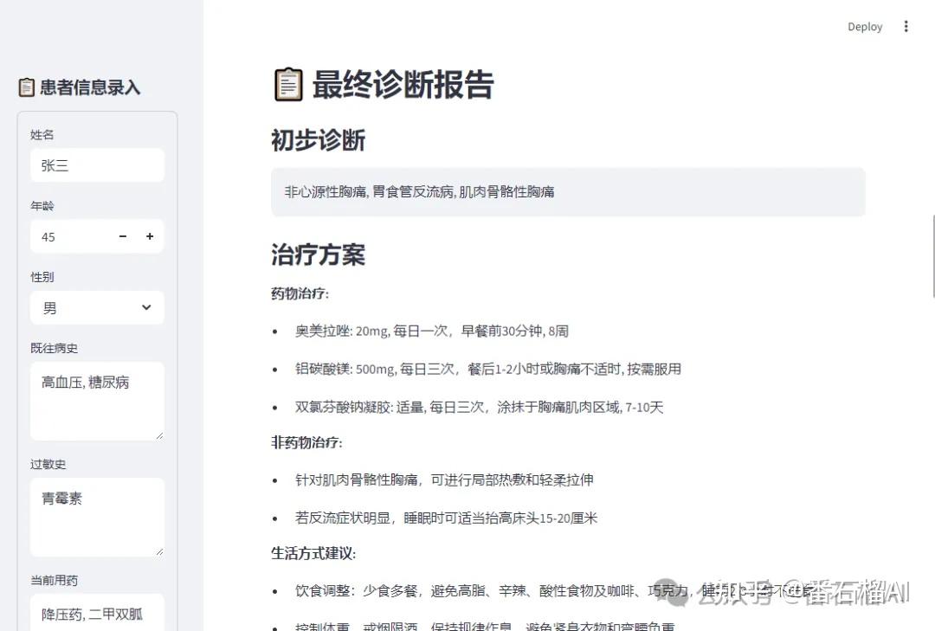This screenshot has width=935, height=631.
Task: Click the Deploy button
Action: 865,27
